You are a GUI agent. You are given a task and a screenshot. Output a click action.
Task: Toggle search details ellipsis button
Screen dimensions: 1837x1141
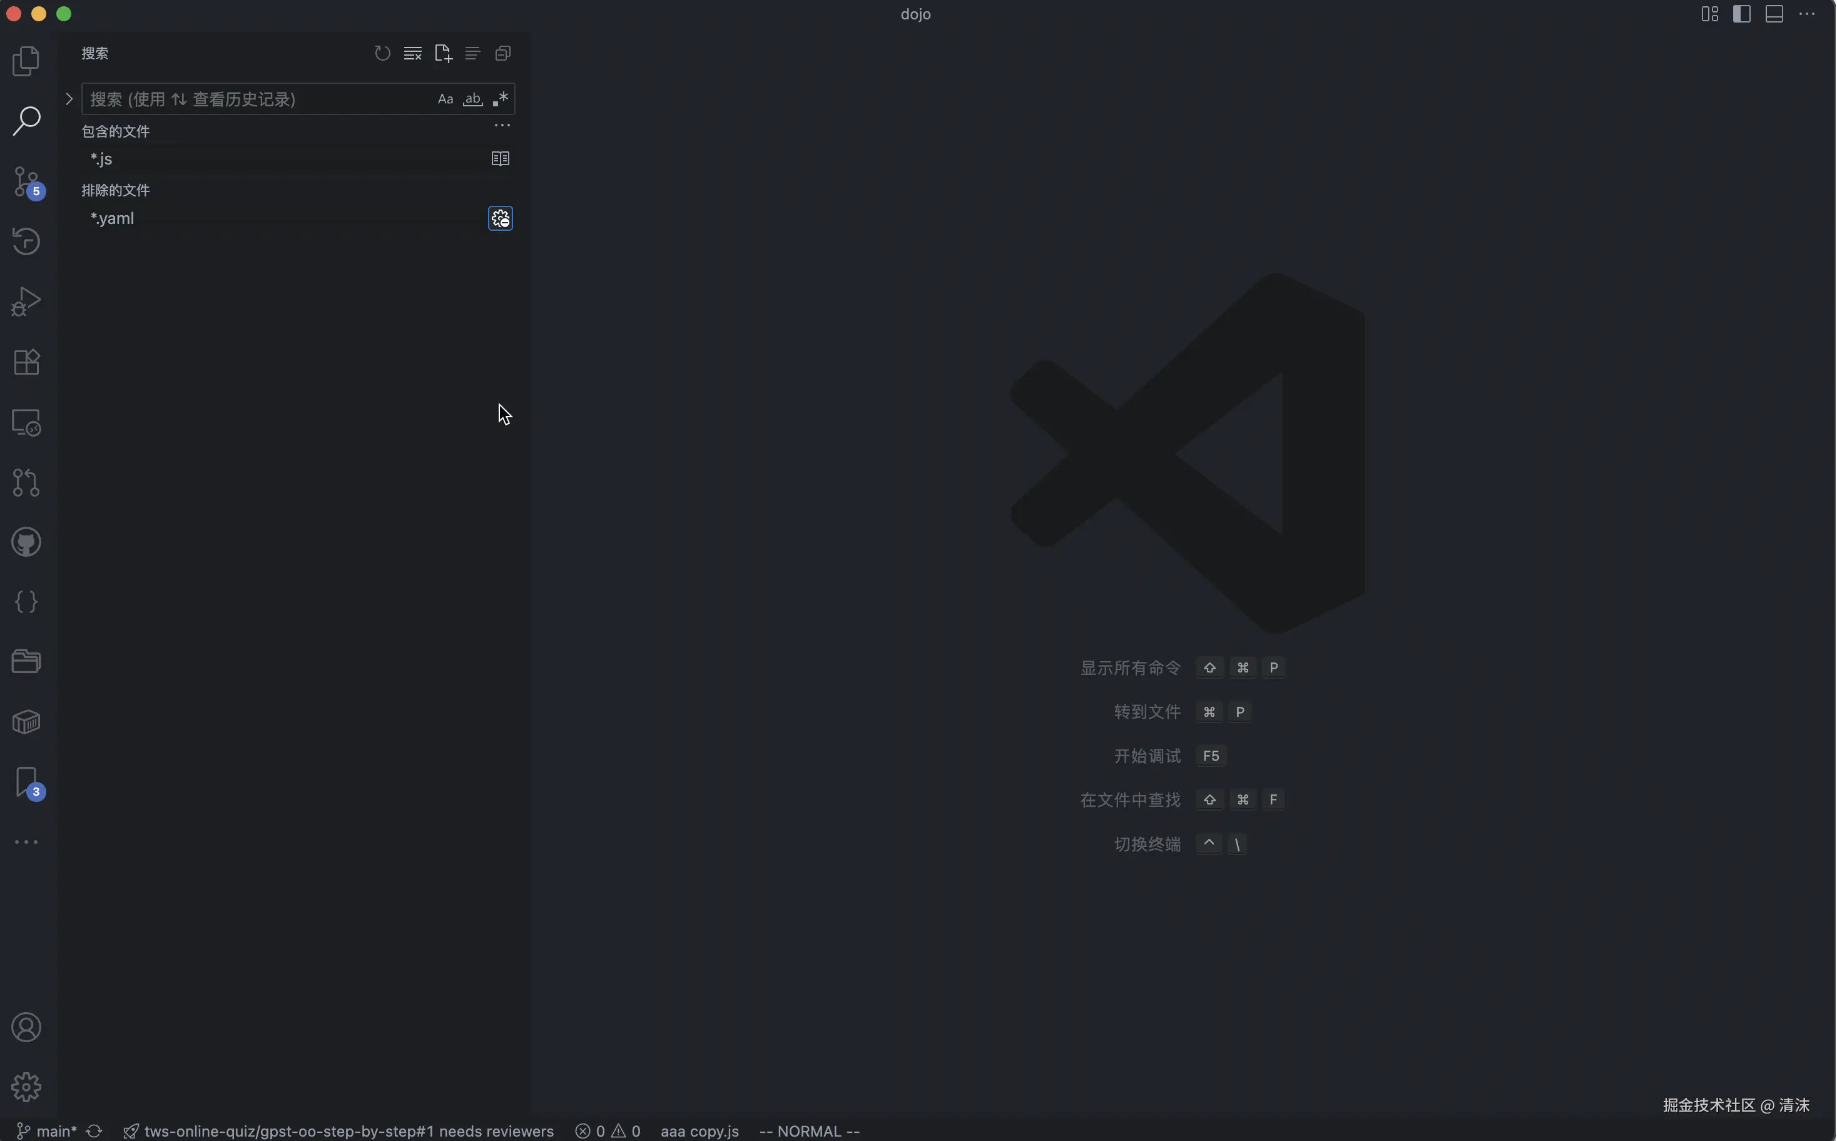pyautogui.click(x=502, y=126)
